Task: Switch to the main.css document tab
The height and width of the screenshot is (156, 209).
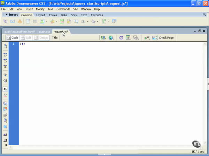Action: [45, 32]
